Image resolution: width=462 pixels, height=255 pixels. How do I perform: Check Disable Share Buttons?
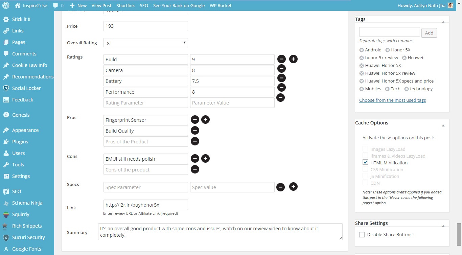click(362, 235)
